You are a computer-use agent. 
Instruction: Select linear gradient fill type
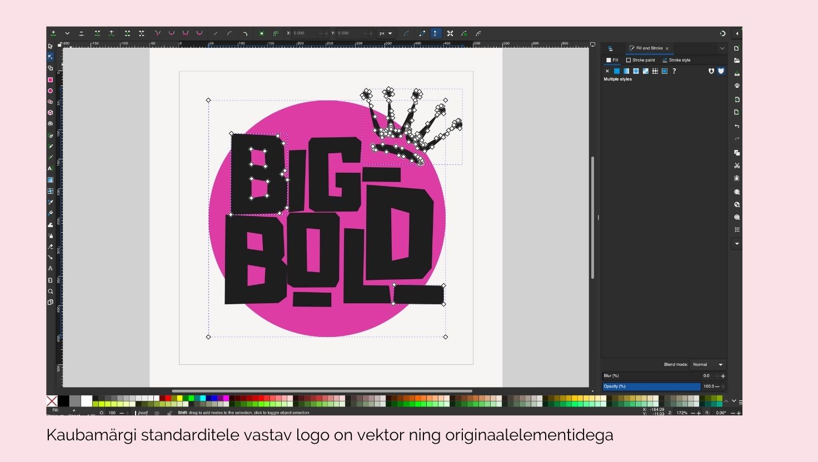pyautogui.click(x=626, y=71)
